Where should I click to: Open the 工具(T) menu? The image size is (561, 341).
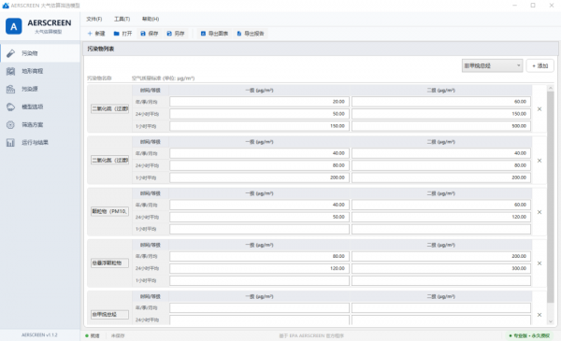pos(122,19)
